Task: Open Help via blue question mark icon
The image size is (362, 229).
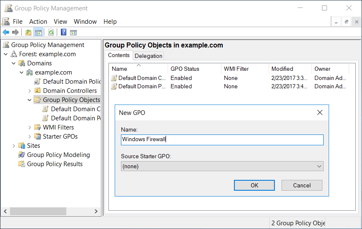Action: 63,32
